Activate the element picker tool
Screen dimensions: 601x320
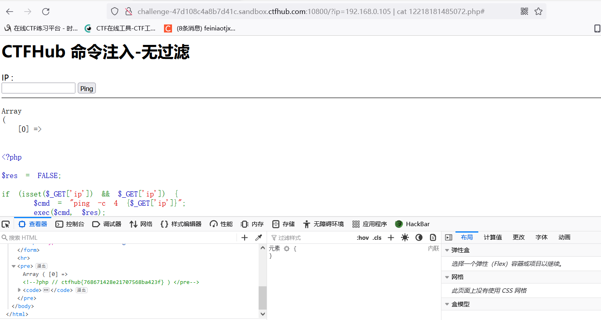(6, 224)
